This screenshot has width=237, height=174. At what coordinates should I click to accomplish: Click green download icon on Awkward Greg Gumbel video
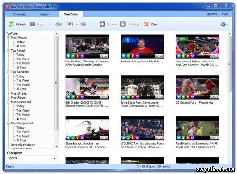point(128,56)
